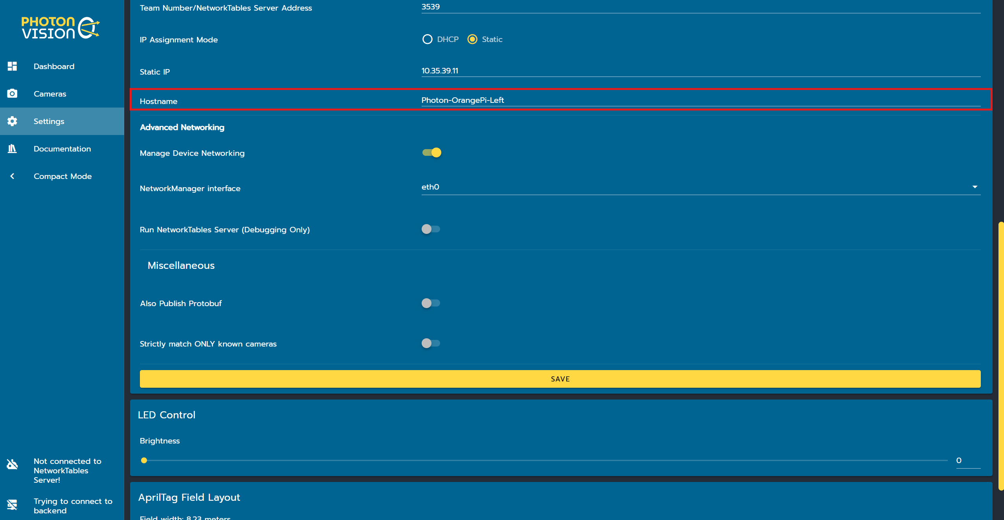Enable Strictly match ONLY known cameras

431,343
